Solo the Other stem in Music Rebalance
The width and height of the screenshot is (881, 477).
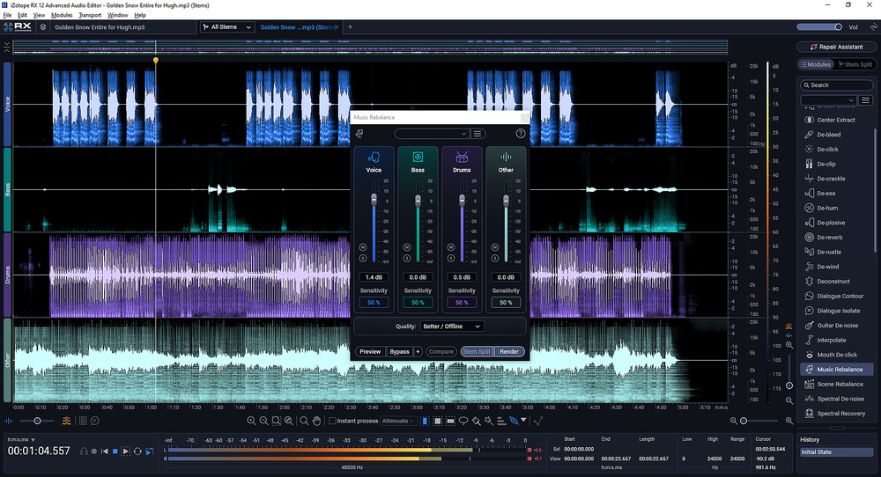pyautogui.click(x=495, y=258)
